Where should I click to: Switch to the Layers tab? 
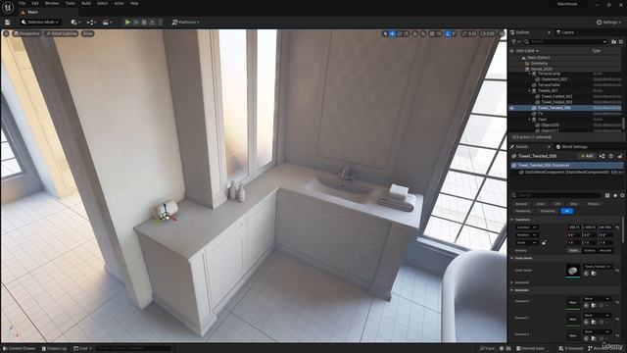(x=565, y=32)
